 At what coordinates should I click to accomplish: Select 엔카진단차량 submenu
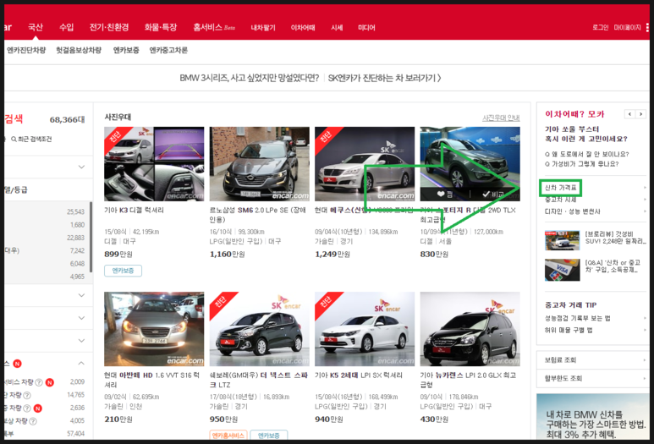[26, 50]
